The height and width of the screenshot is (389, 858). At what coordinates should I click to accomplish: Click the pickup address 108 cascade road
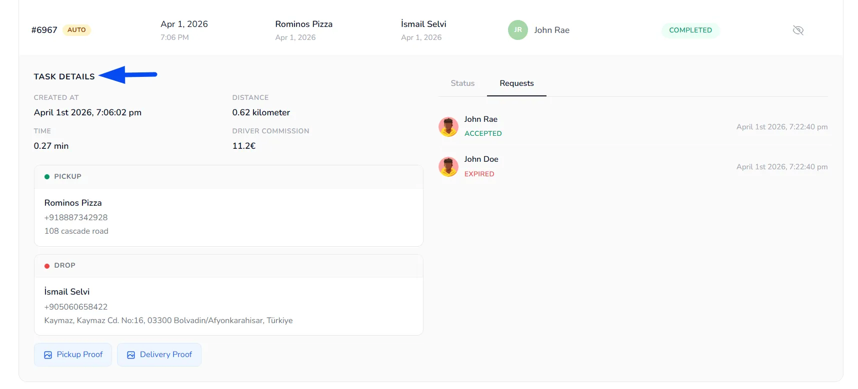click(x=76, y=231)
